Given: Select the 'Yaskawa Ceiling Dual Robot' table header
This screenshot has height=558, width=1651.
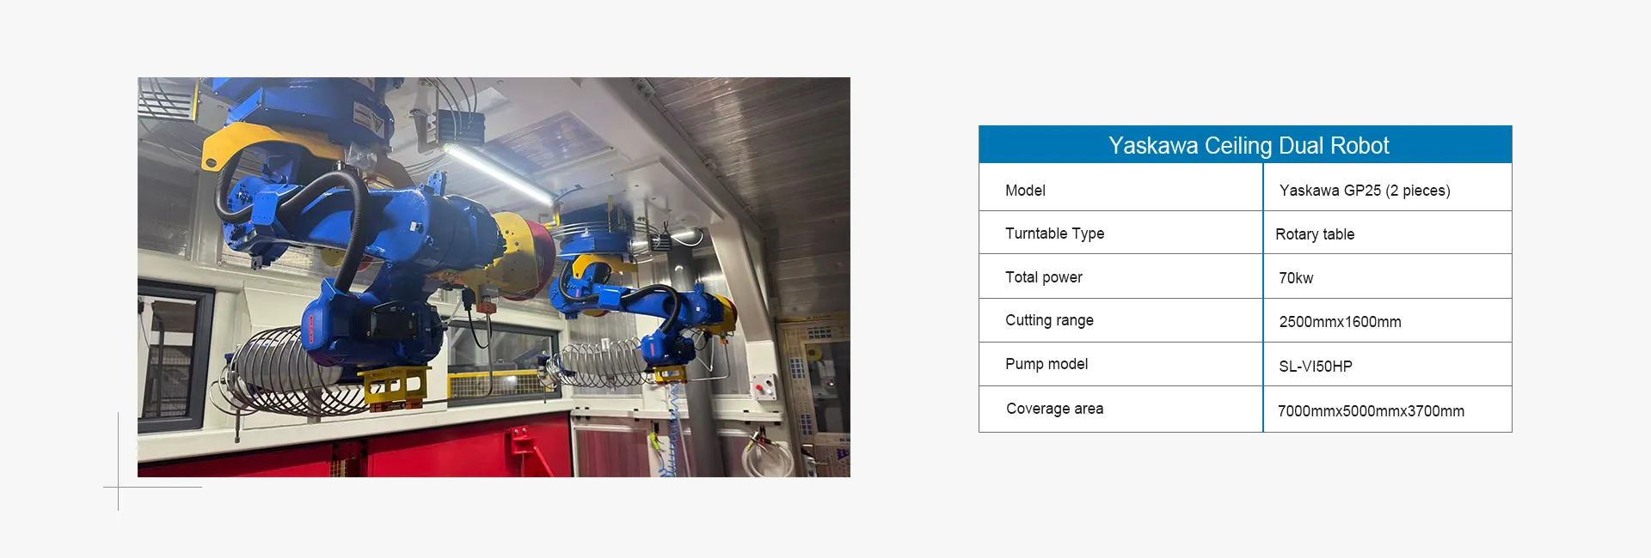Looking at the screenshot, I should (x=1245, y=145).
